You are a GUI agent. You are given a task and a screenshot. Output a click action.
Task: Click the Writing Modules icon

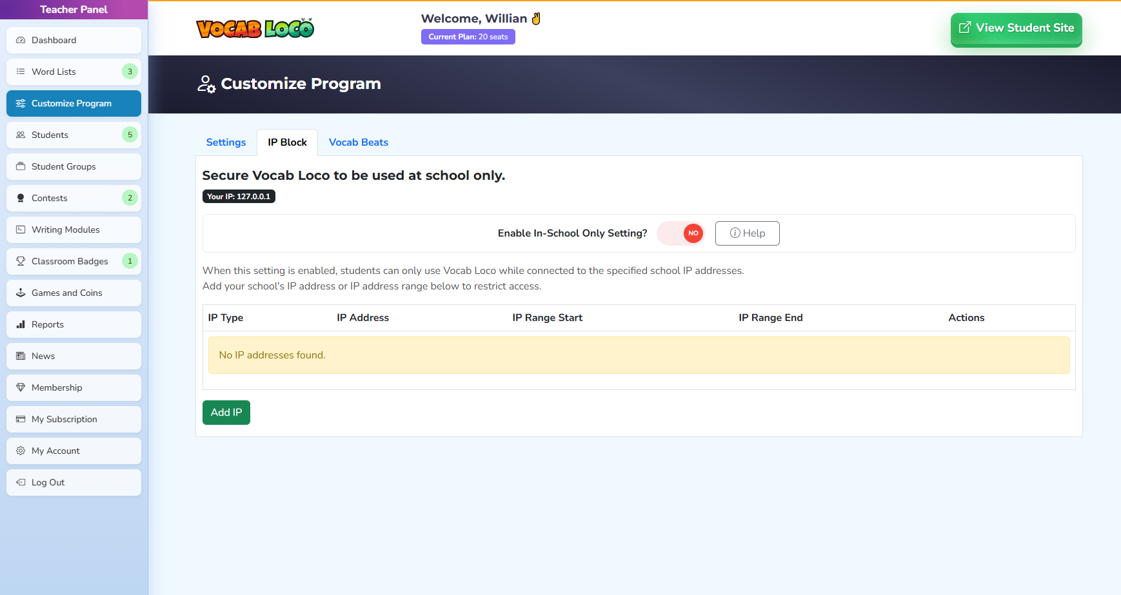point(21,229)
